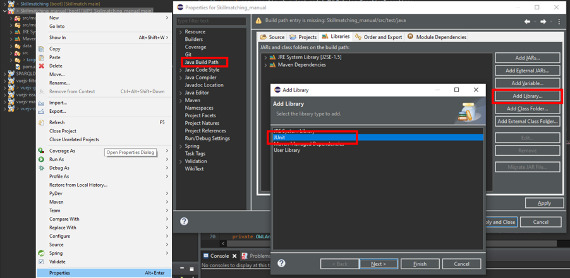Click the Console tab icon

206,256
